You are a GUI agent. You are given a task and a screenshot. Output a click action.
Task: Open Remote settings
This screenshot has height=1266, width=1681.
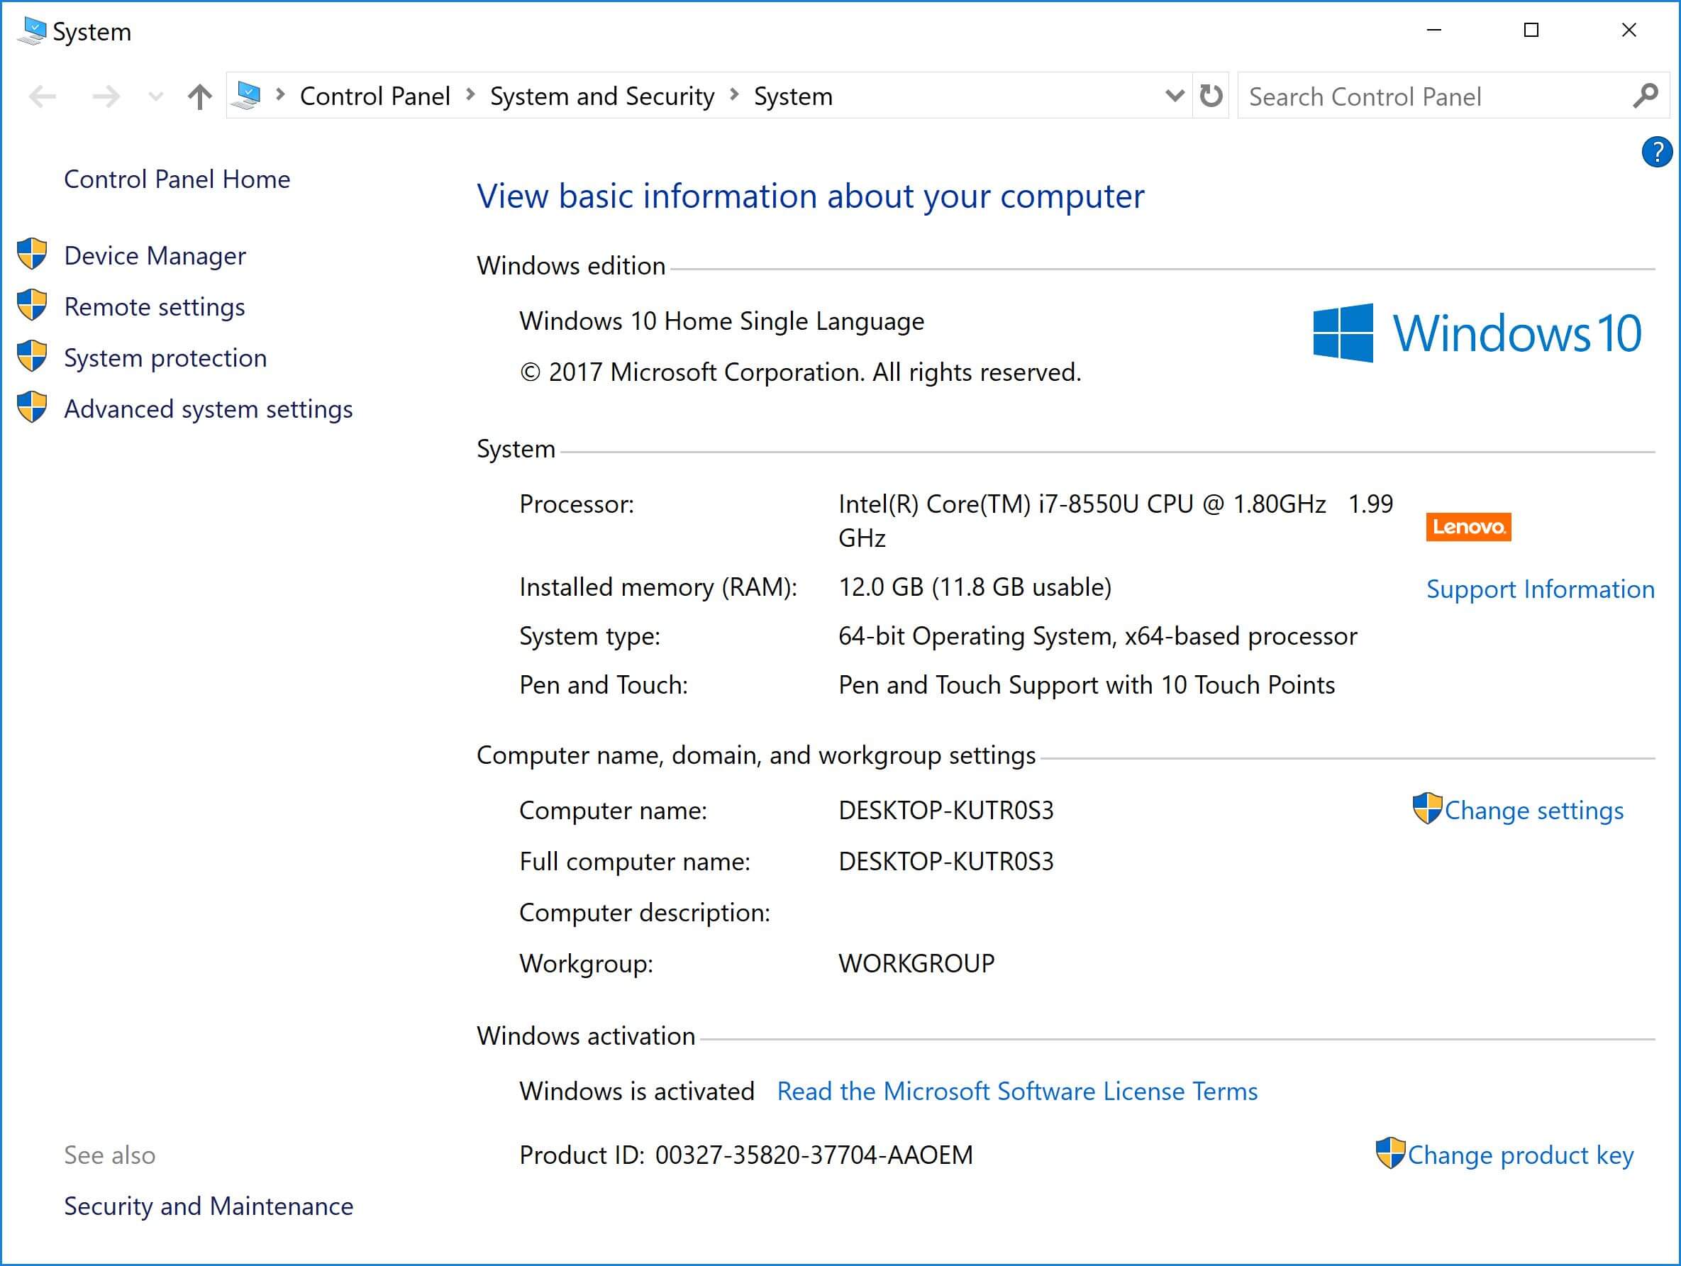point(155,307)
